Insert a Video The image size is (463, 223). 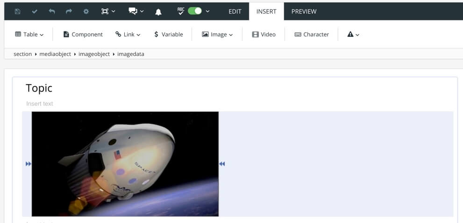tap(264, 34)
